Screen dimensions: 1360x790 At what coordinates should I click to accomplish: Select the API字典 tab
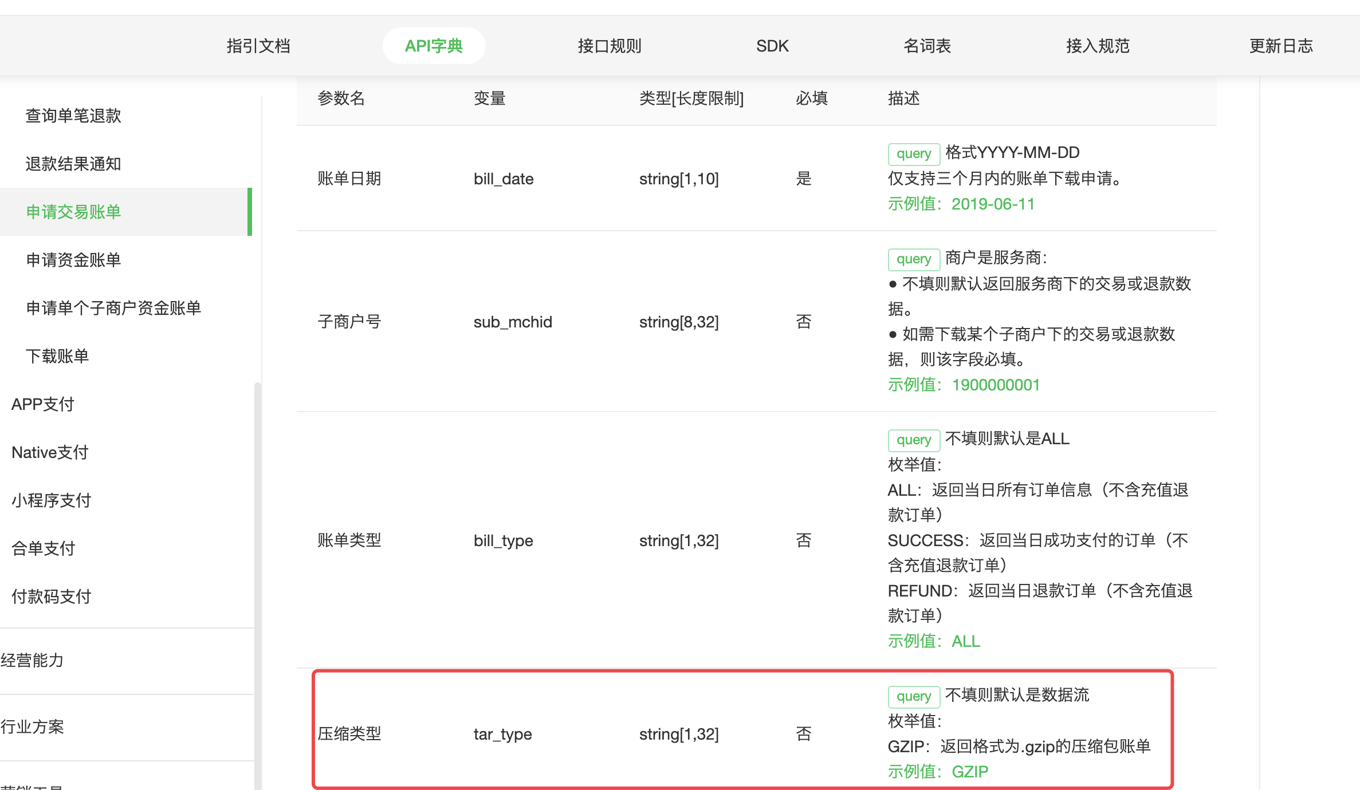[434, 46]
